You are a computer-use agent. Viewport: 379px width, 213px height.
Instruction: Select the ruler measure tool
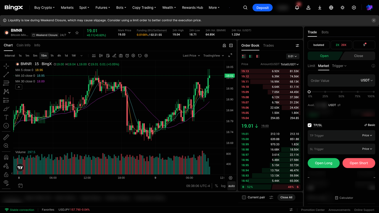click(x=6, y=137)
